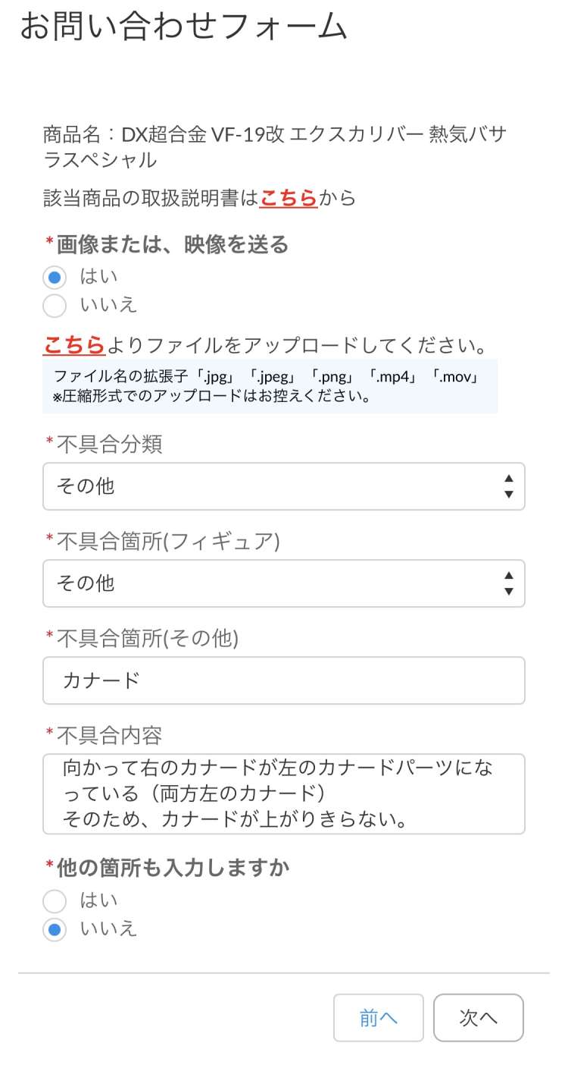Screen dimensions: 568x1084
Task: Click the 画像または、映像を送る field label
Action: 173,244
